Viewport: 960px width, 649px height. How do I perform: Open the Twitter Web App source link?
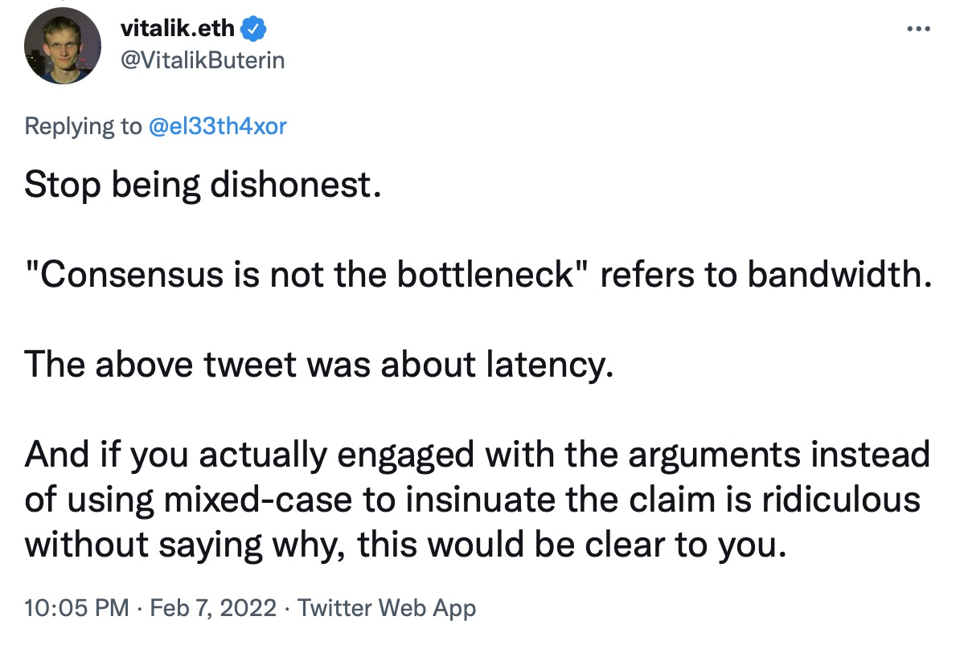(387, 608)
